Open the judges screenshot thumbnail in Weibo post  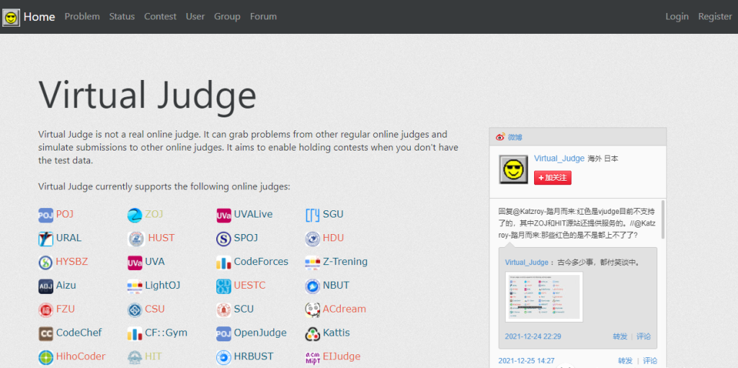pos(544,297)
